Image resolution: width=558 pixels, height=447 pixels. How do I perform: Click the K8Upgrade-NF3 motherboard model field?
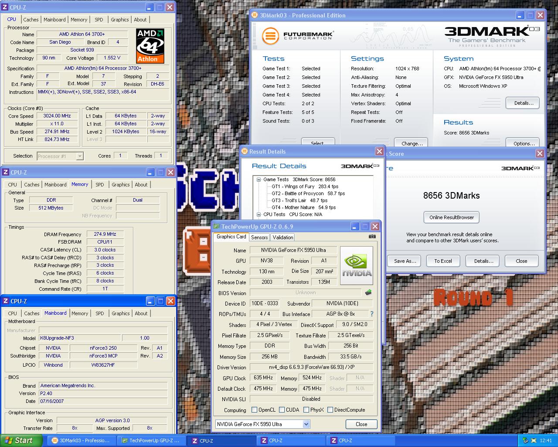80,338
